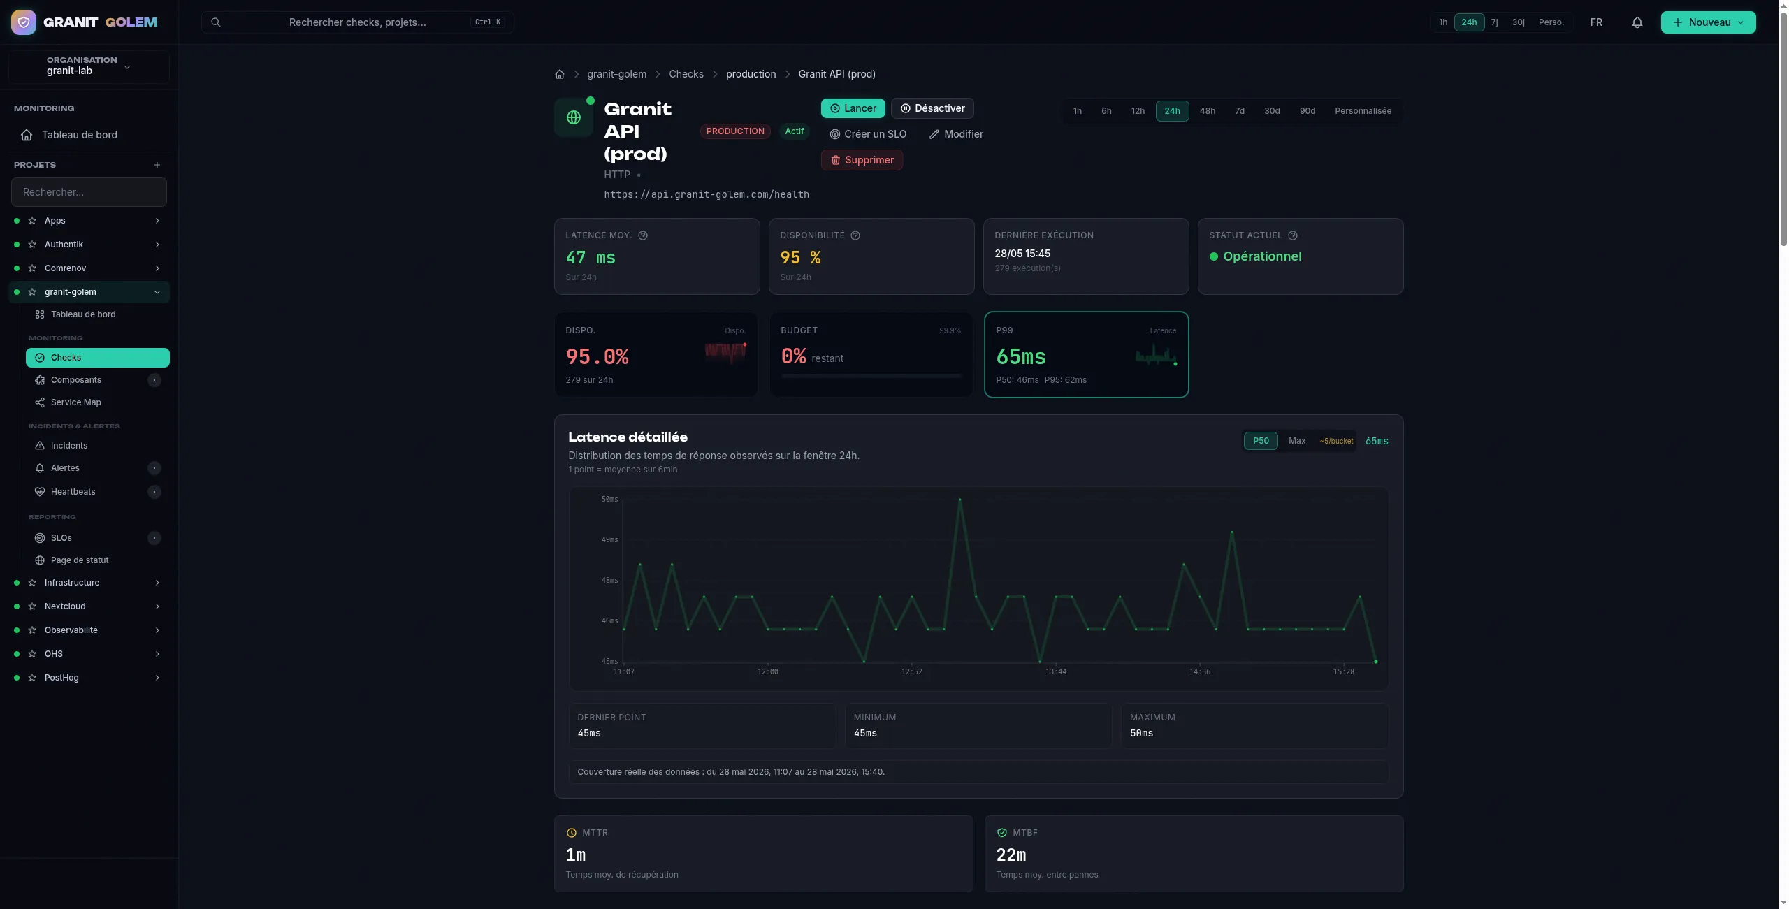Click the MTTR clock icon

pos(572,833)
